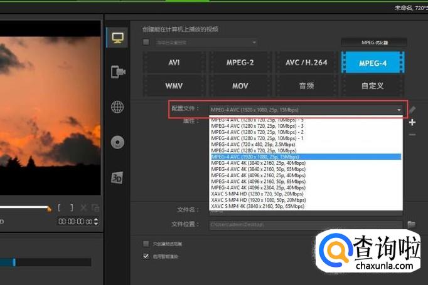
Task: Select the Computer output category icon
Action: click(x=117, y=38)
